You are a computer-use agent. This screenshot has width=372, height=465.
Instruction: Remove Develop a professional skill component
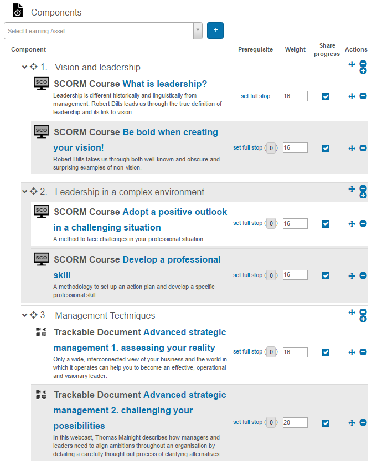click(363, 275)
